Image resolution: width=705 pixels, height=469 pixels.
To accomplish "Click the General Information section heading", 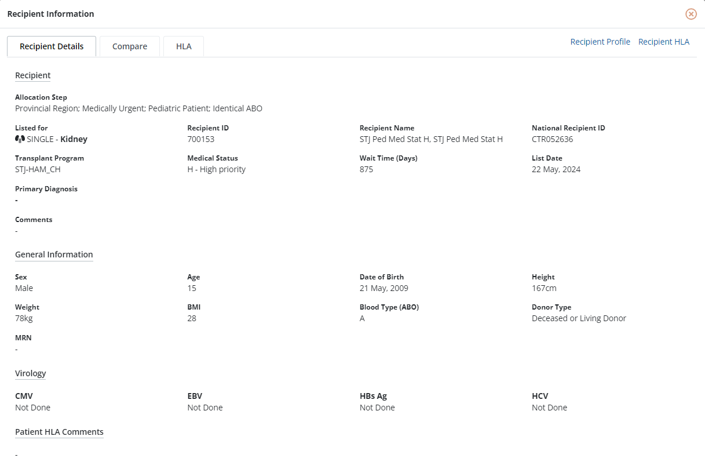I will coord(54,255).
